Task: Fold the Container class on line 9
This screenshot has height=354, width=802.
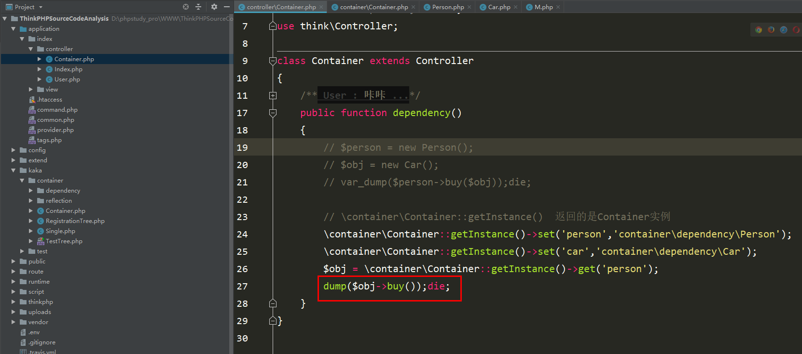Action: [273, 61]
